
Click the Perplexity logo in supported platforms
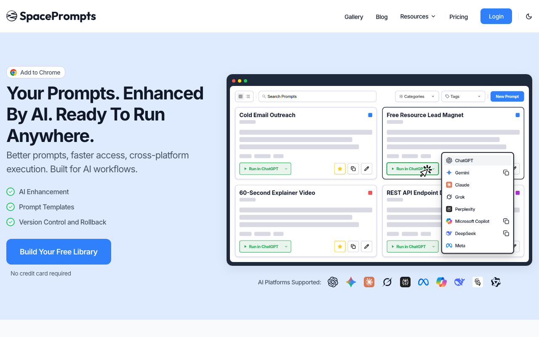tap(405, 282)
